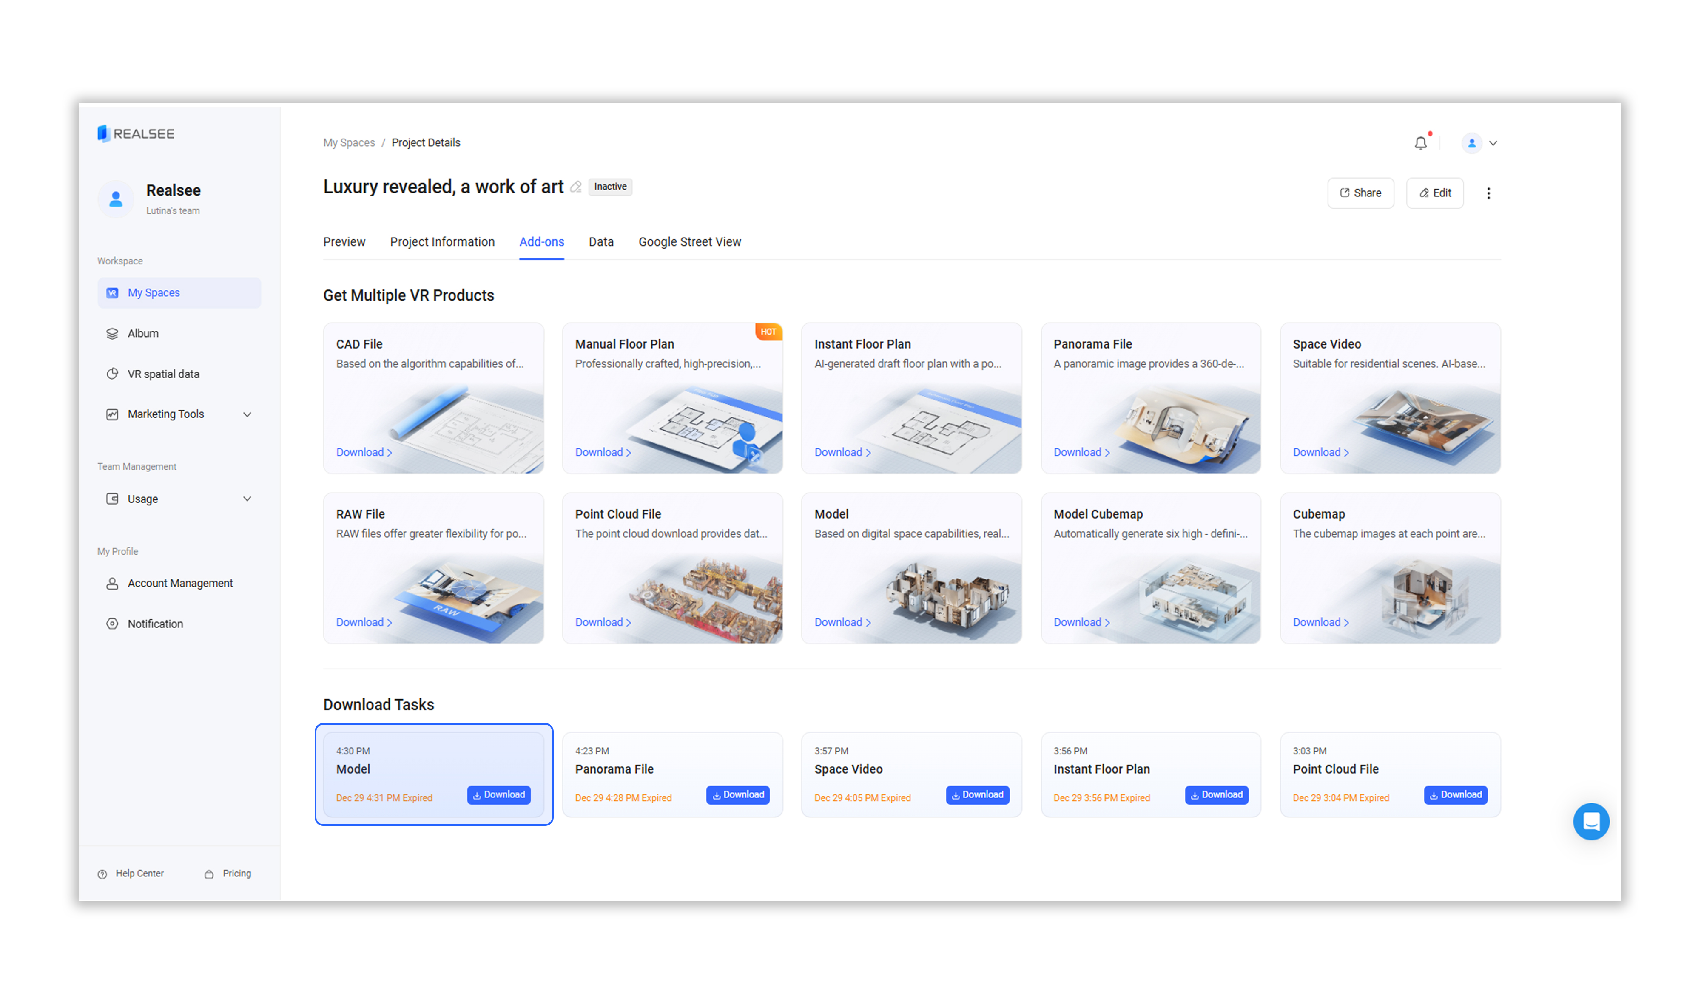The height and width of the screenshot is (1004, 1701).
Task: Switch to the Project Information tab
Action: (x=442, y=242)
